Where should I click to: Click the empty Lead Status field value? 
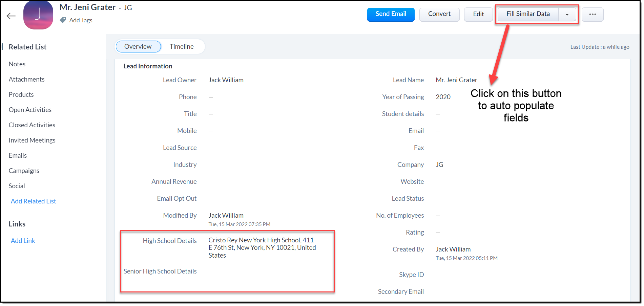coord(438,199)
